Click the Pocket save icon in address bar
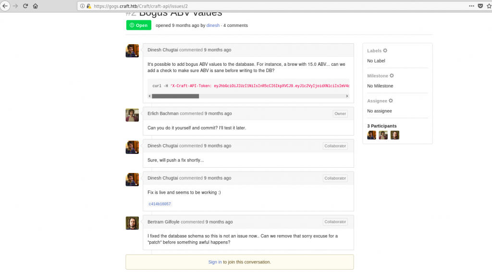Image resolution: width=492 pixels, height=272 pixels. [480, 6]
